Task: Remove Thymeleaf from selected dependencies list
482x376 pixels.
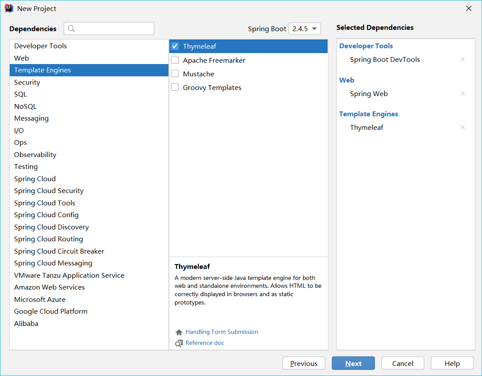Action: coord(462,127)
